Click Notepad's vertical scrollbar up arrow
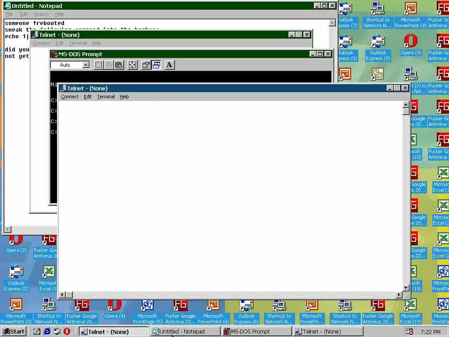Screen dimensions: 449x337 tap(332, 23)
